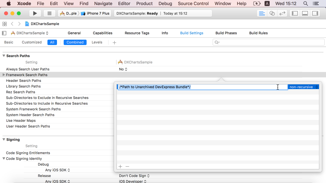Screen dimensions: 326x183
Task: Expand the Framework Search Paths row
Action: [x=3, y=75]
